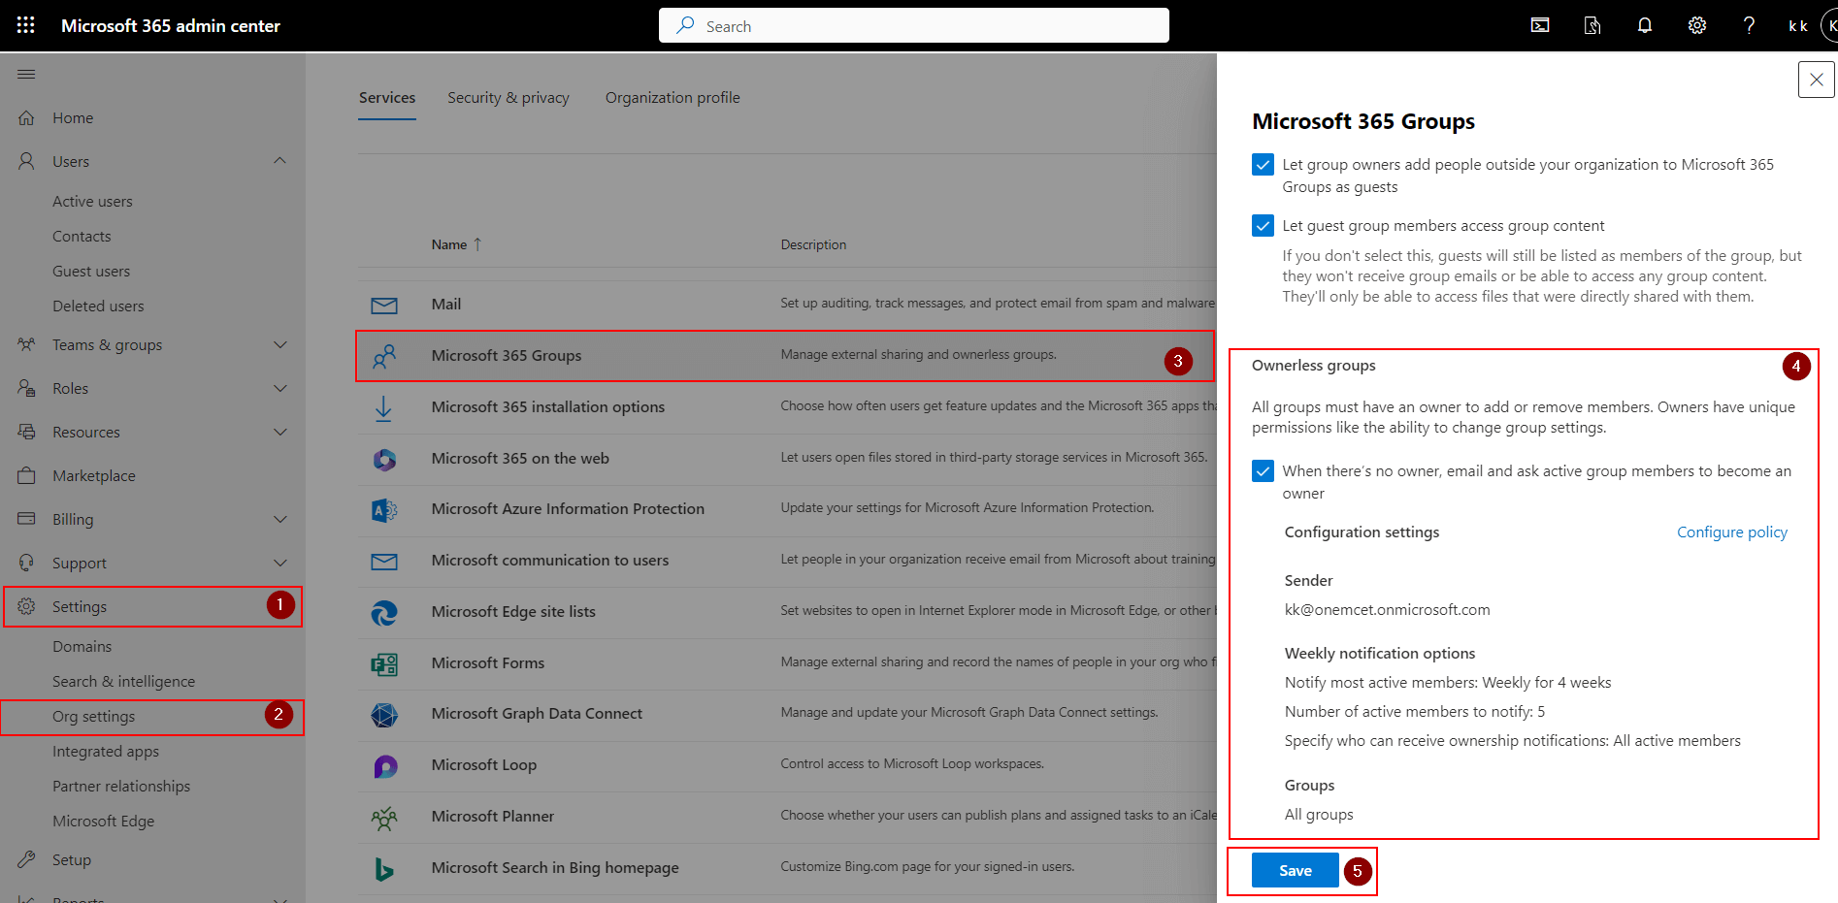
Task: Click the Search input field
Action: point(912,25)
